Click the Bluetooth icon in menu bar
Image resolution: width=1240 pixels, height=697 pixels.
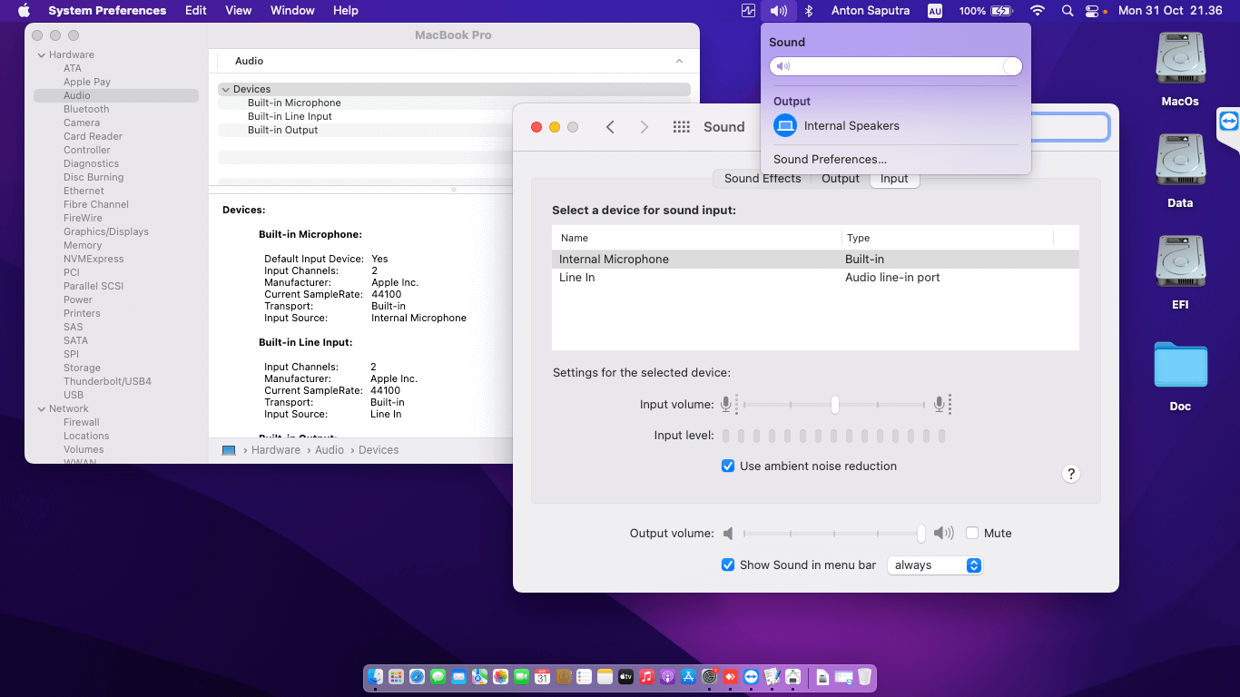pos(809,11)
